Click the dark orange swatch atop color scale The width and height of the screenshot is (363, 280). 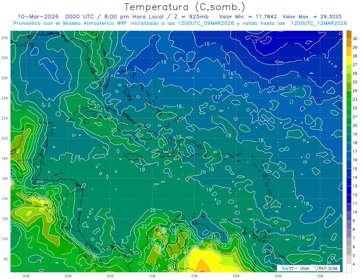[349, 34]
